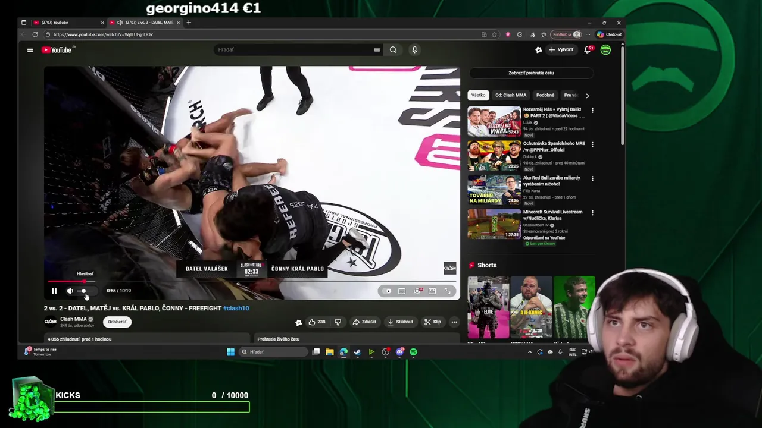The height and width of the screenshot is (428, 762).
Task: Open options menu for Ochutnávka Španielskeho MRE video
Action: [x=592, y=144]
